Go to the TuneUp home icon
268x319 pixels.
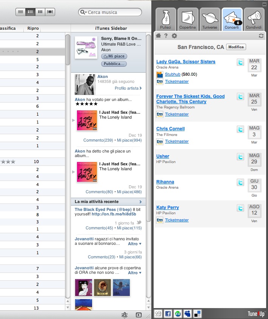click(x=159, y=36)
